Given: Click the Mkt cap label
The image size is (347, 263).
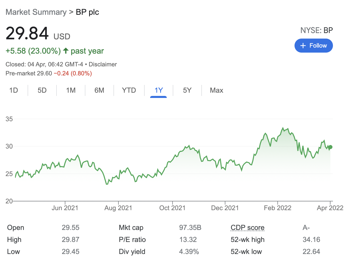Looking at the screenshot, I should click(131, 227).
